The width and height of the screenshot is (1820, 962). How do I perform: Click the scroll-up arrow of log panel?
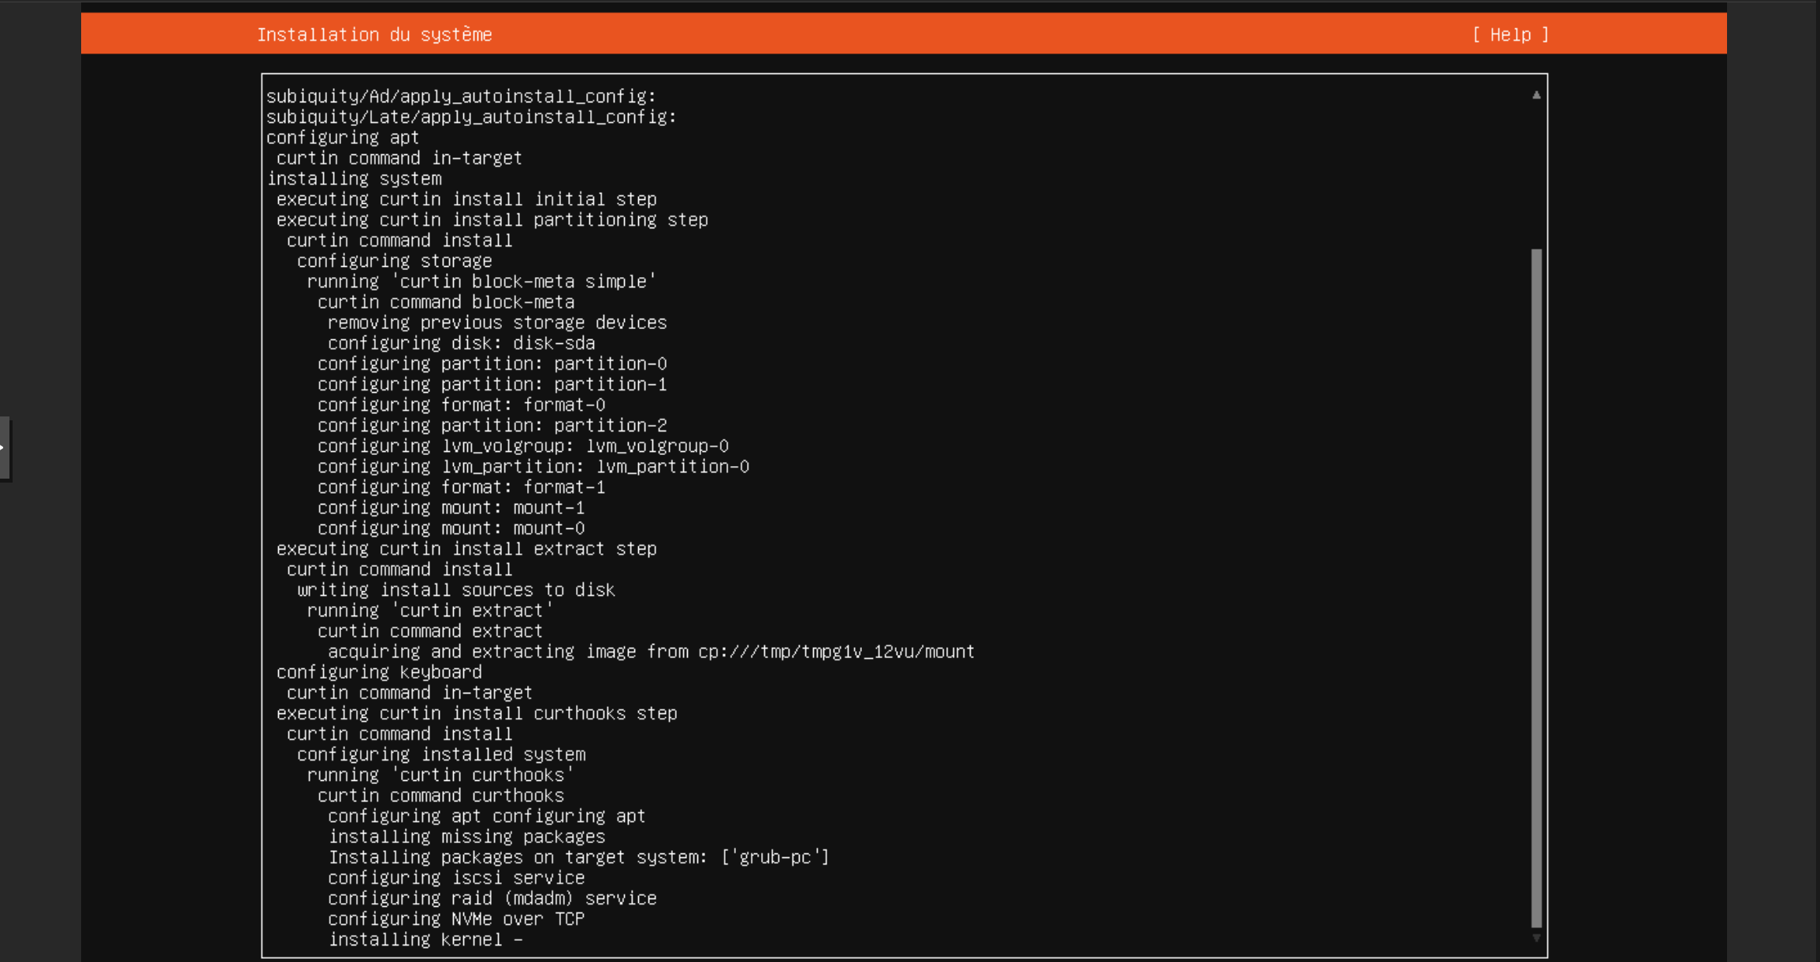1536,95
